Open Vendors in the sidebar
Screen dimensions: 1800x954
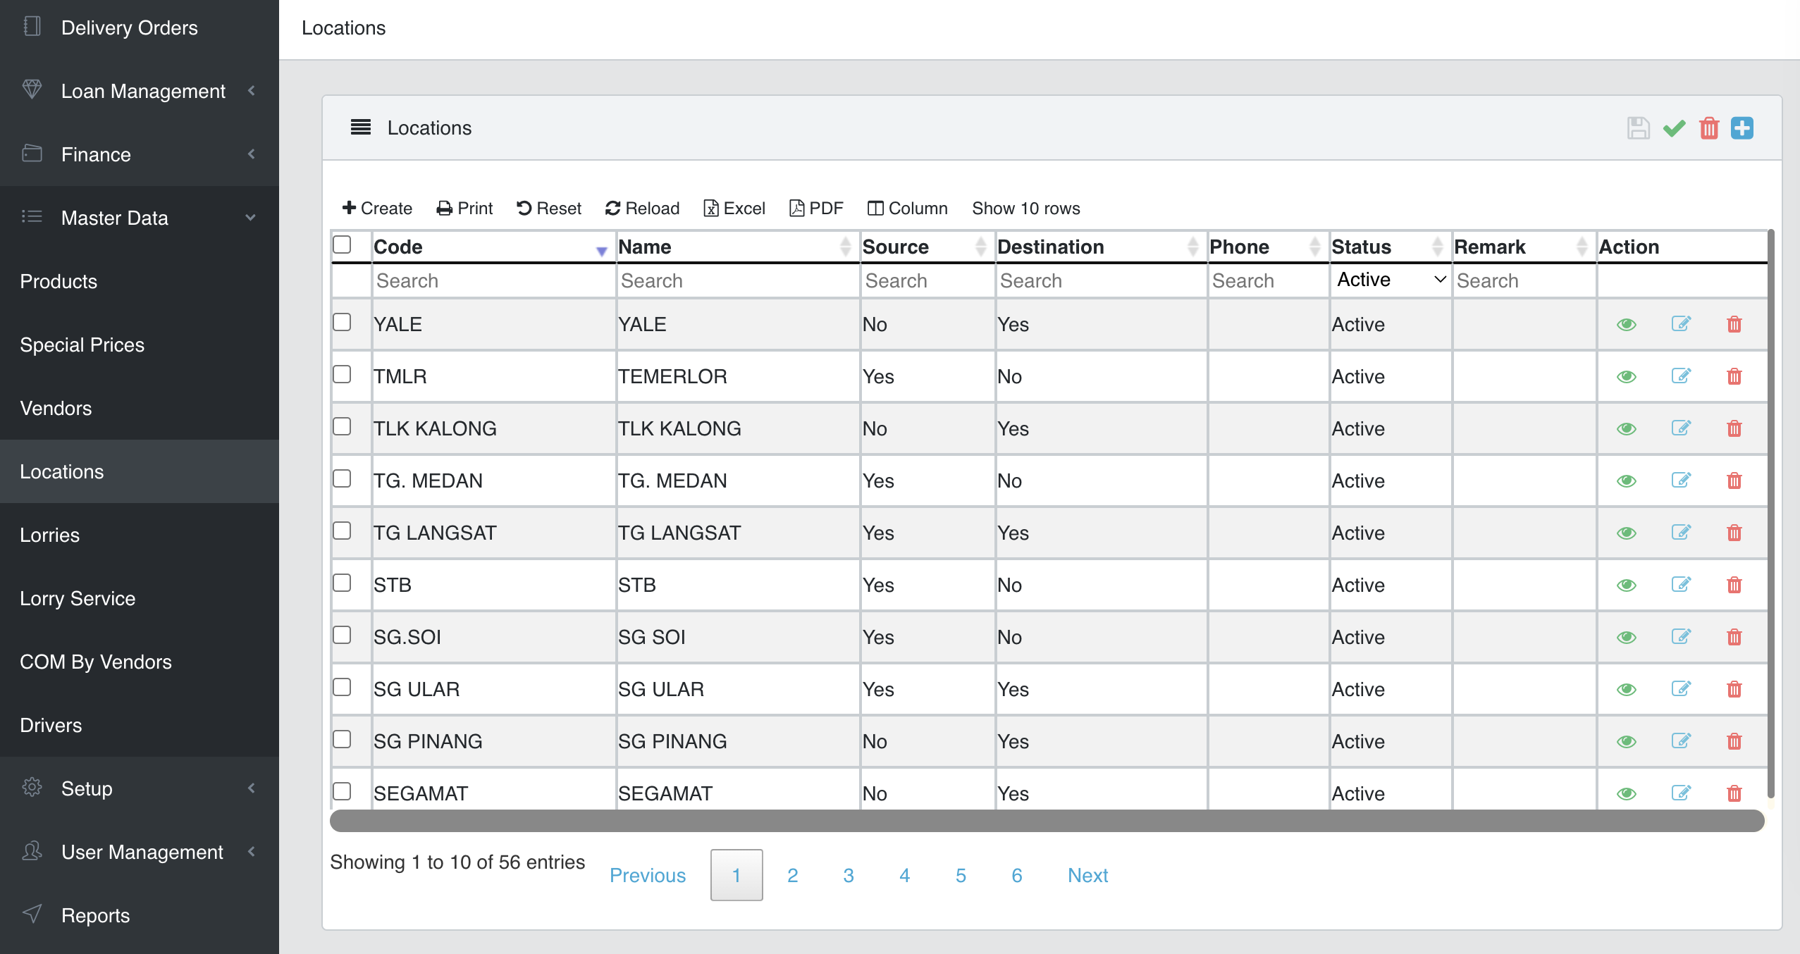click(x=56, y=409)
